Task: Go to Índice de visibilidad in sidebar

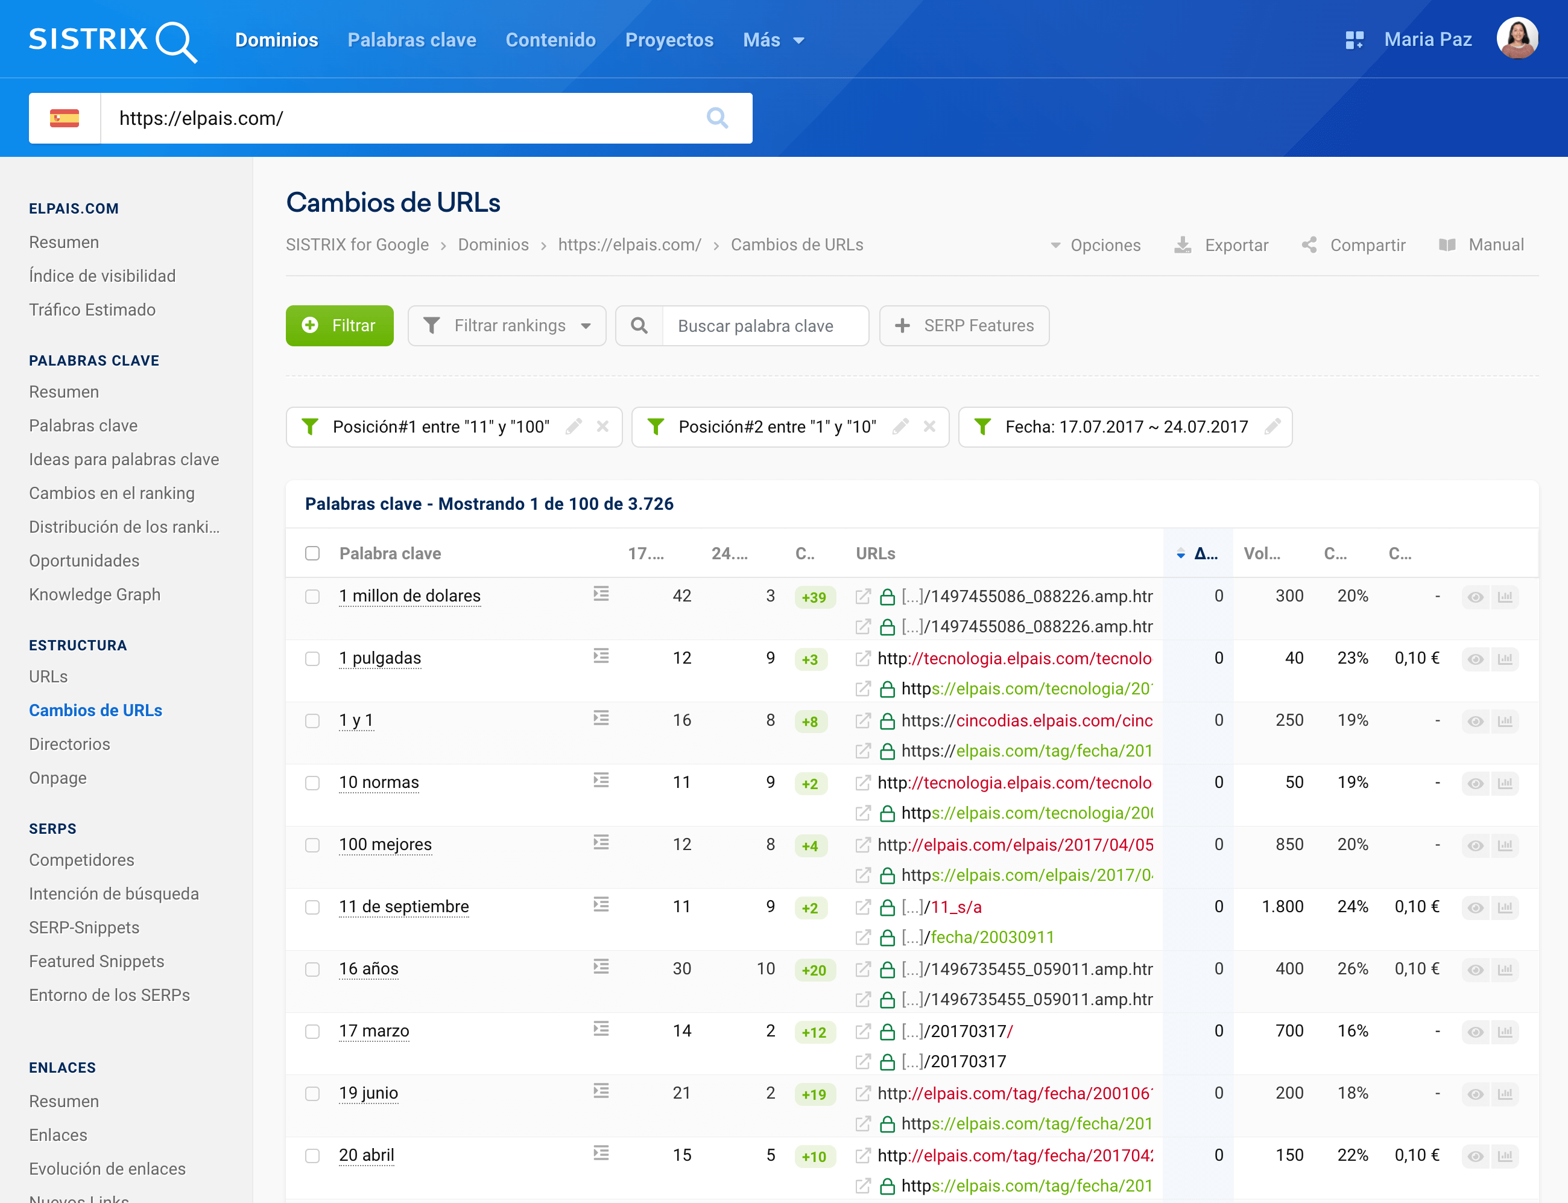Action: click(103, 276)
